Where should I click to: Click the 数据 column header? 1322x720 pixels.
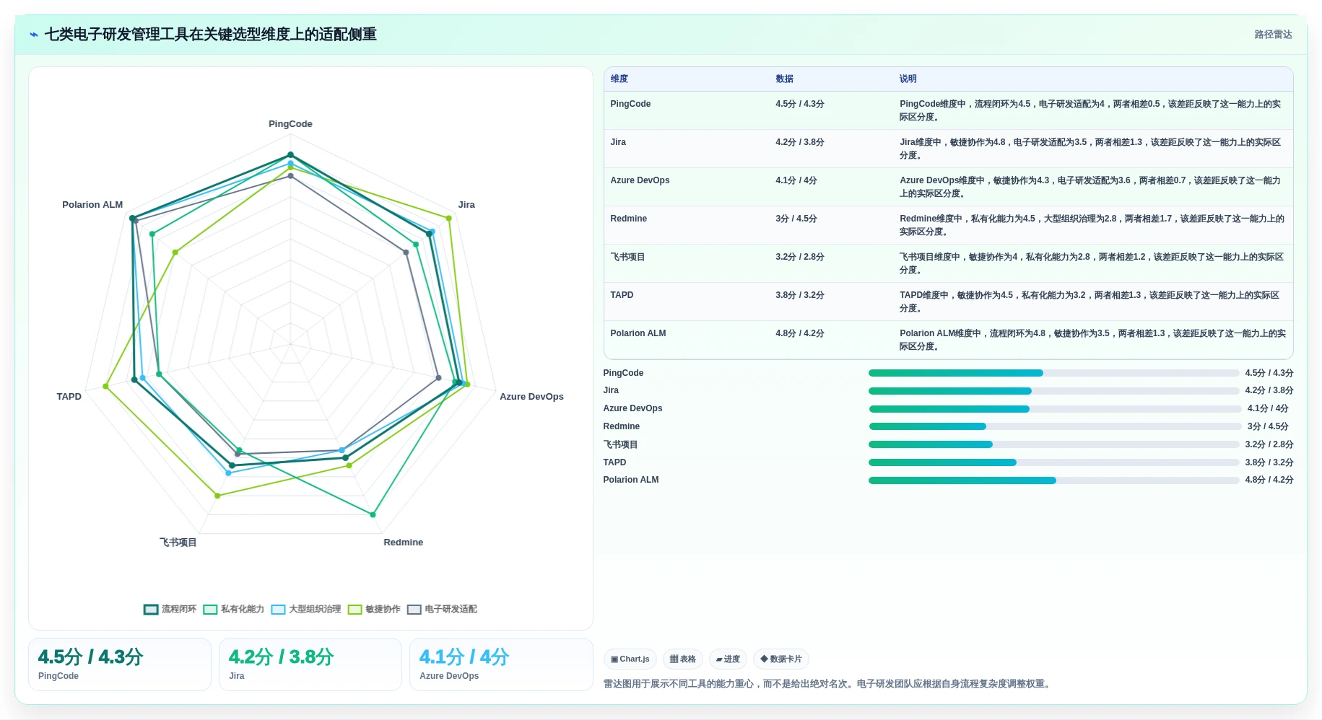[x=784, y=79]
